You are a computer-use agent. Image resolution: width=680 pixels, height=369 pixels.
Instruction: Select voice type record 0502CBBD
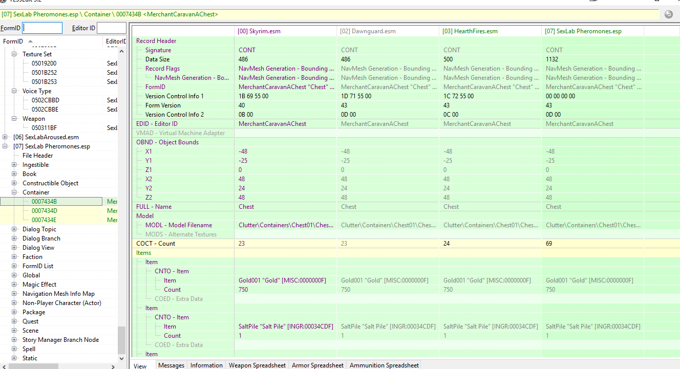[46, 100]
